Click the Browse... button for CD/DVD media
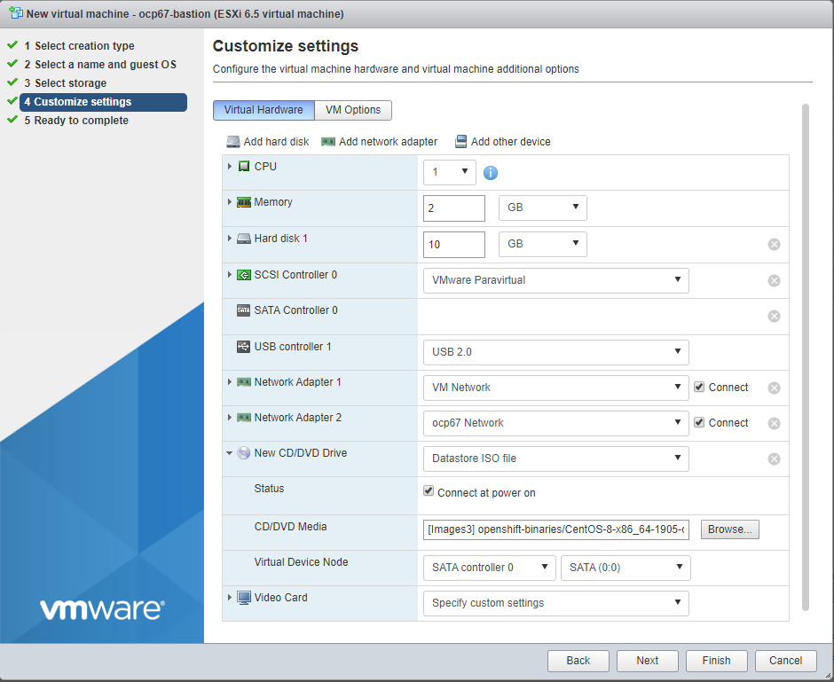The image size is (834, 682). (x=729, y=529)
